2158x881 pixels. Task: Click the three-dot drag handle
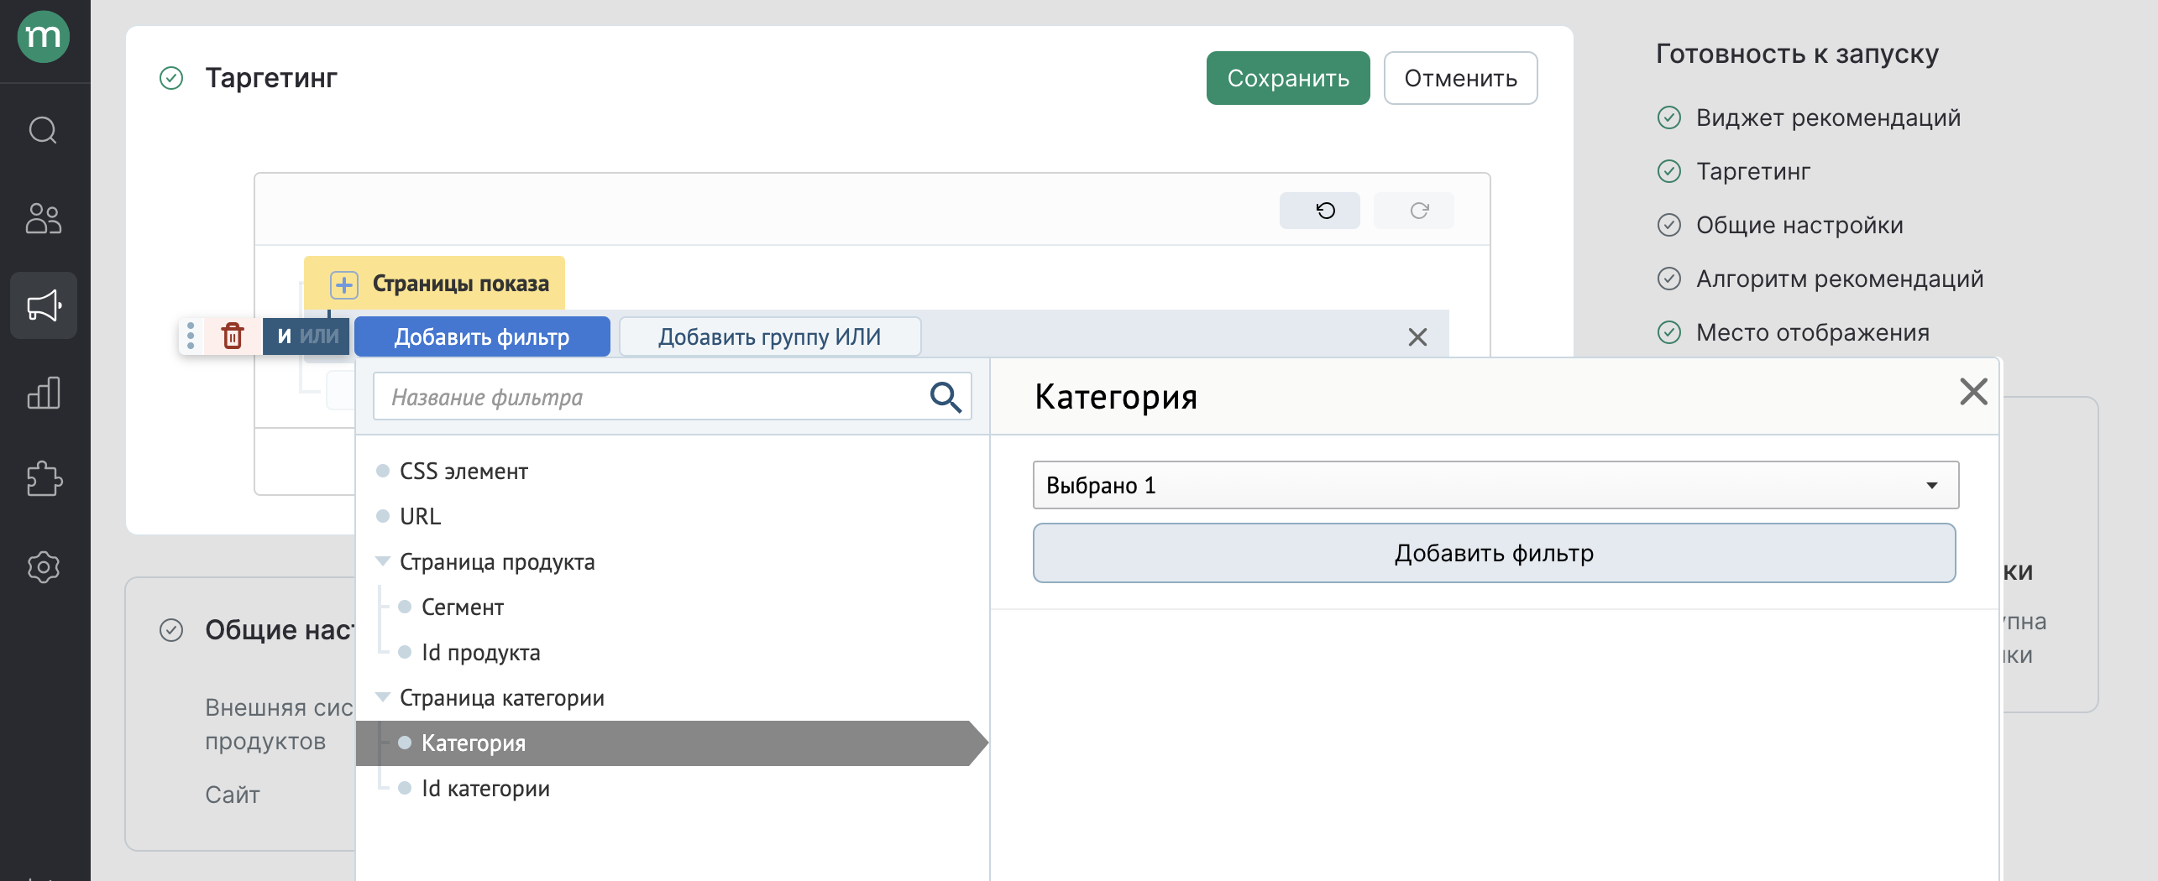[x=191, y=336]
